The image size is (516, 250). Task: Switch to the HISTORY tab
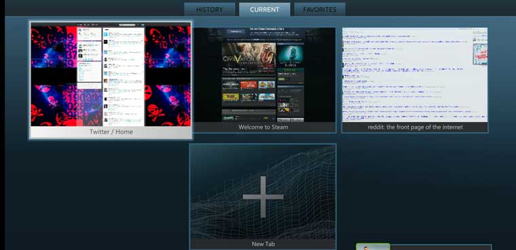209,9
